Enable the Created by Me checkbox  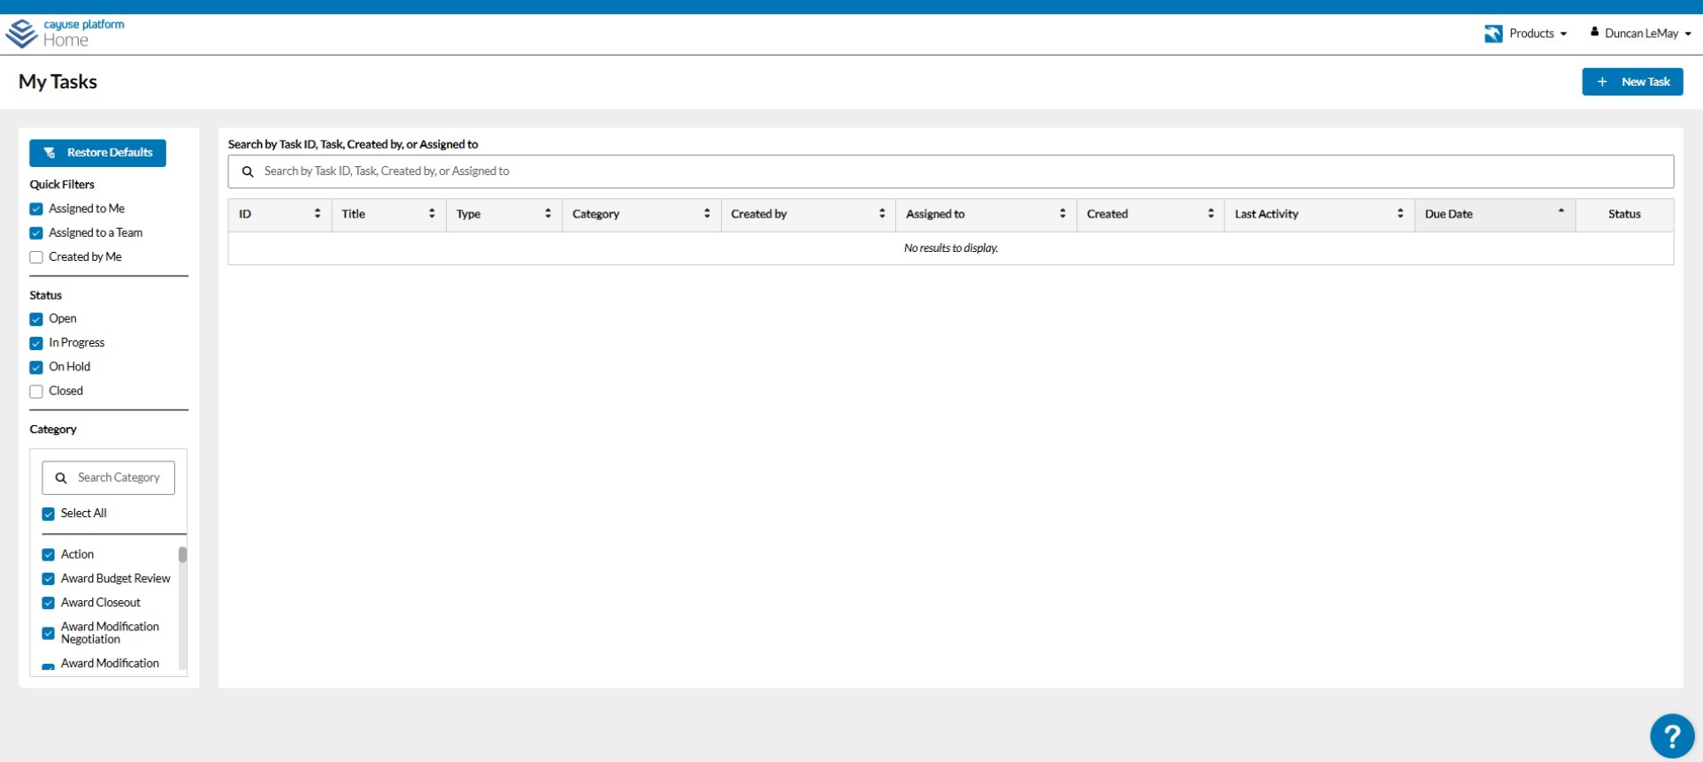36,257
